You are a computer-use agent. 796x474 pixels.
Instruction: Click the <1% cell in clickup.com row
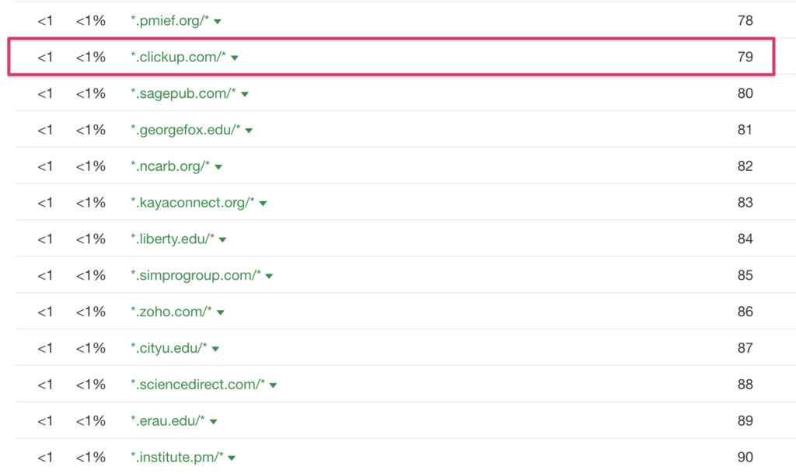click(91, 57)
